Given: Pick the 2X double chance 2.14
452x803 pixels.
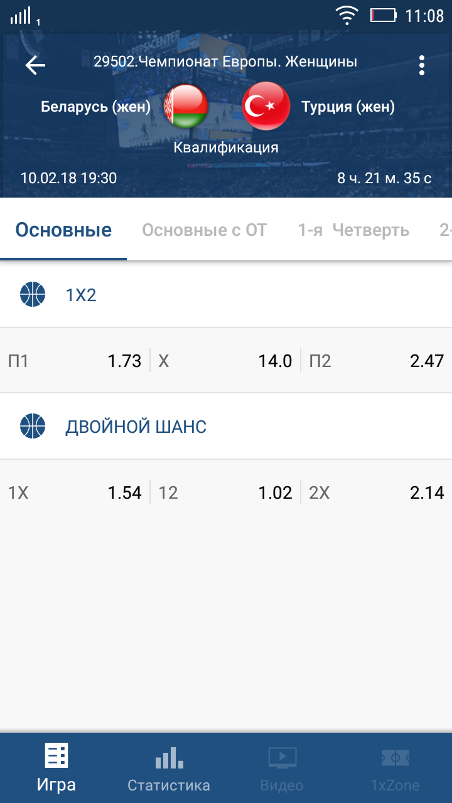Looking at the screenshot, I should point(377,492).
